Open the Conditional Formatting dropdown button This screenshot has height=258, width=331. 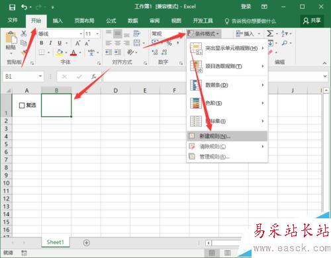pyautogui.click(x=203, y=34)
